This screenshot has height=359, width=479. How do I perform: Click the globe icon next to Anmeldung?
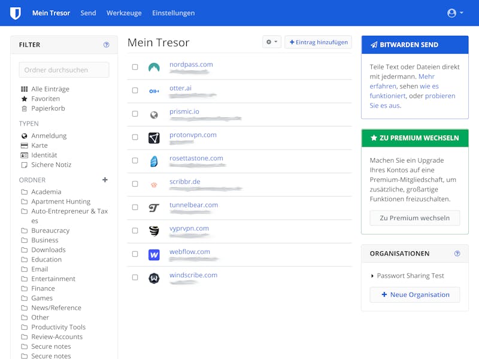(24, 136)
